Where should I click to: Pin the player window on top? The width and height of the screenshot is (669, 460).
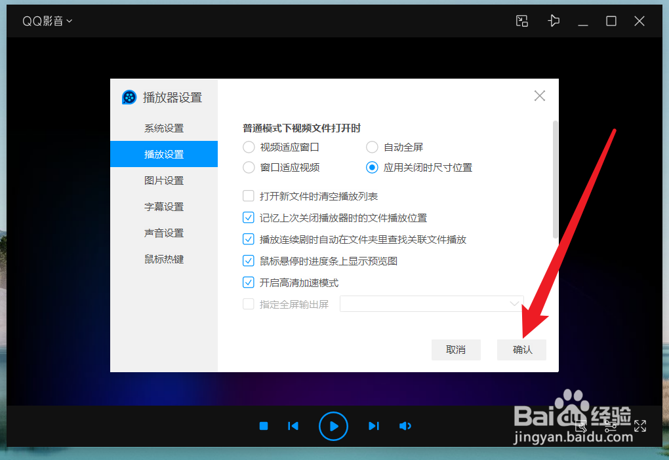554,21
